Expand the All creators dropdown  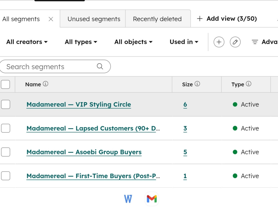pos(27,42)
